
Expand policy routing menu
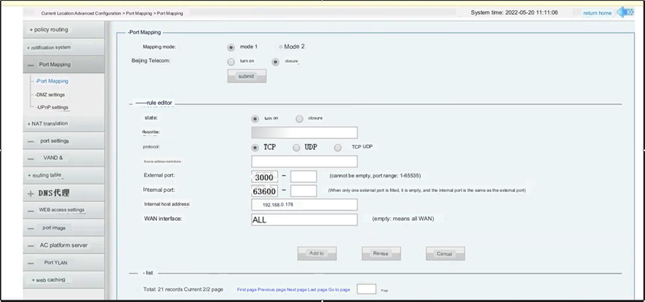click(x=64, y=30)
